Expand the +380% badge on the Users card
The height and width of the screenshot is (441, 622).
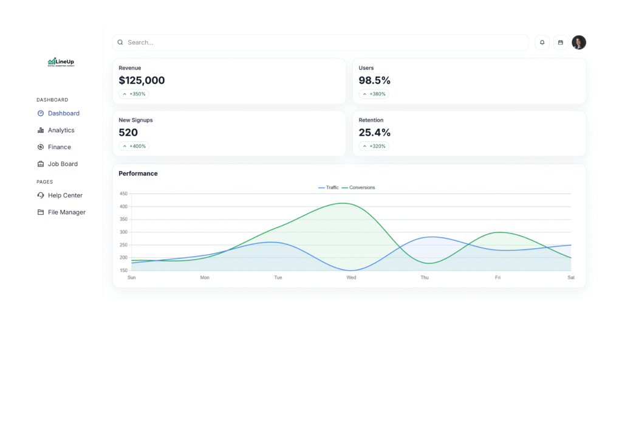point(374,94)
